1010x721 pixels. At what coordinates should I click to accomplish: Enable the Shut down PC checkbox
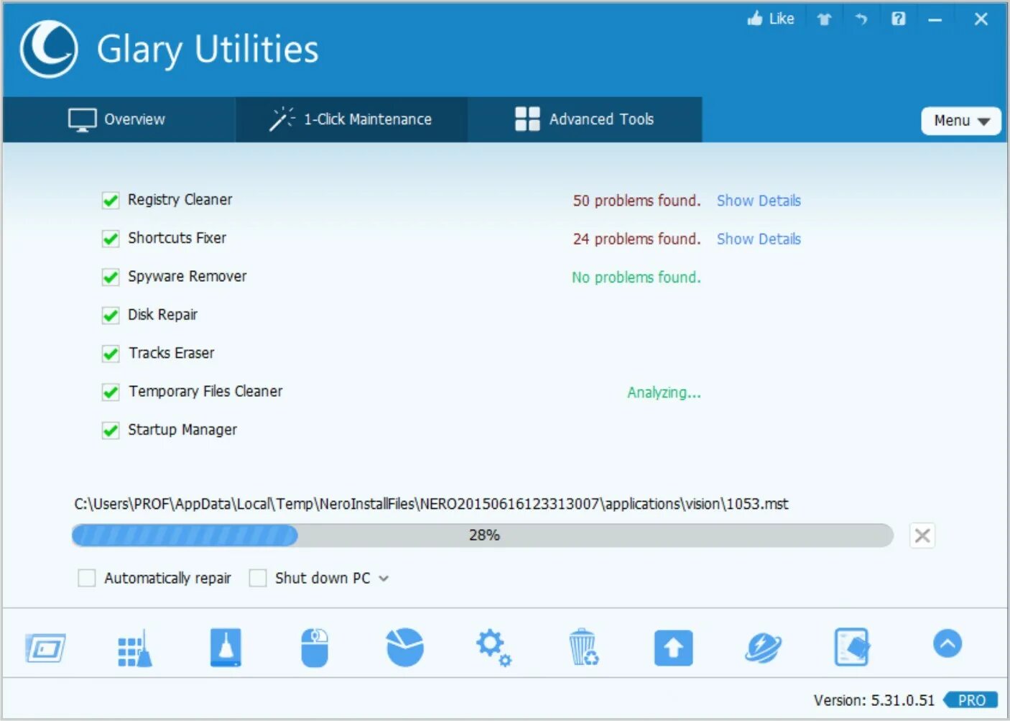(x=257, y=578)
